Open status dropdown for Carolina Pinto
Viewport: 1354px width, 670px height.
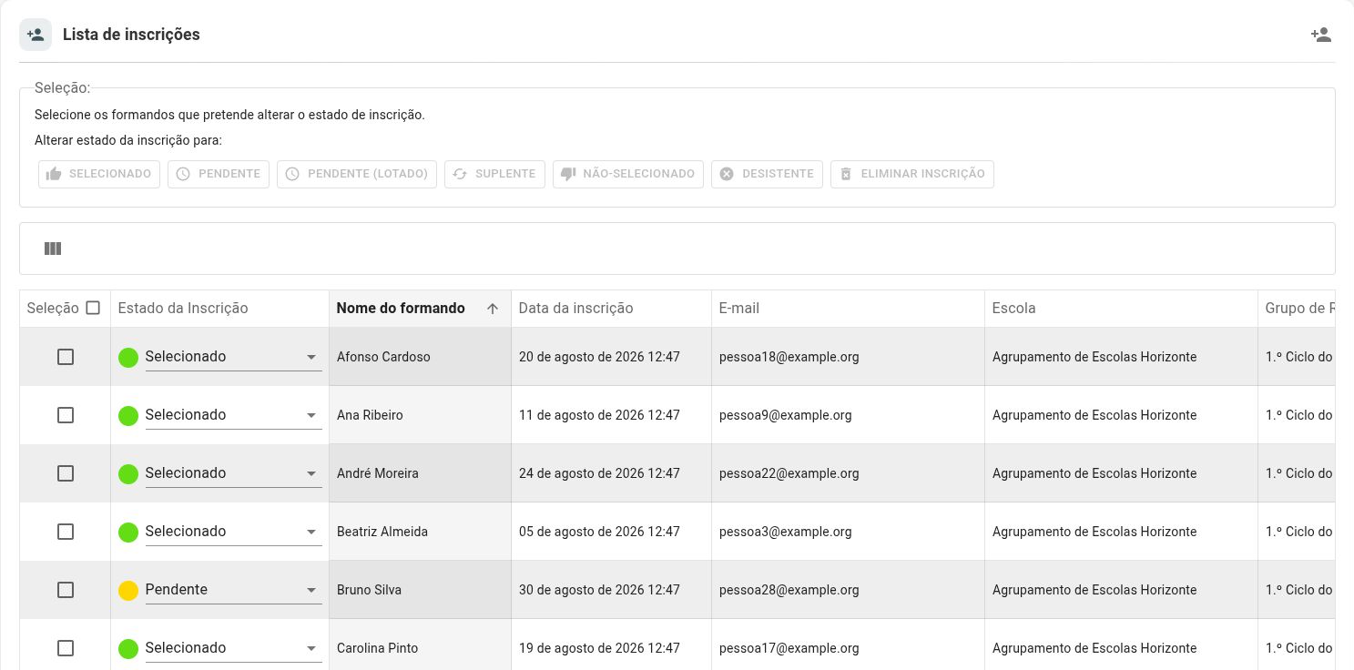tap(233, 648)
